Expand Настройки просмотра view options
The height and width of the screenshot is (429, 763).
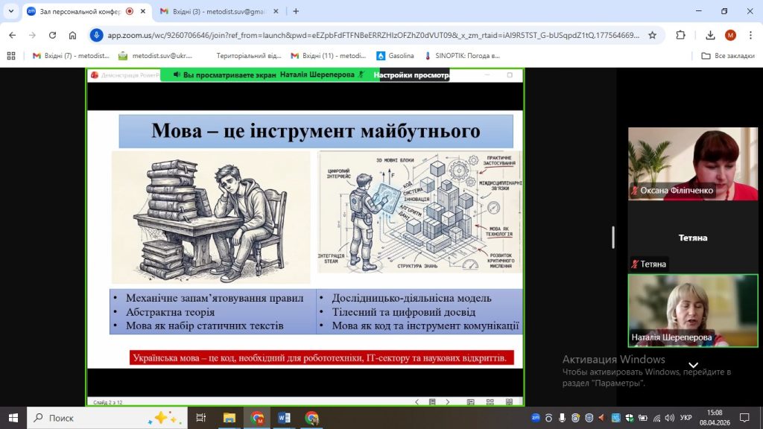coord(412,75)
